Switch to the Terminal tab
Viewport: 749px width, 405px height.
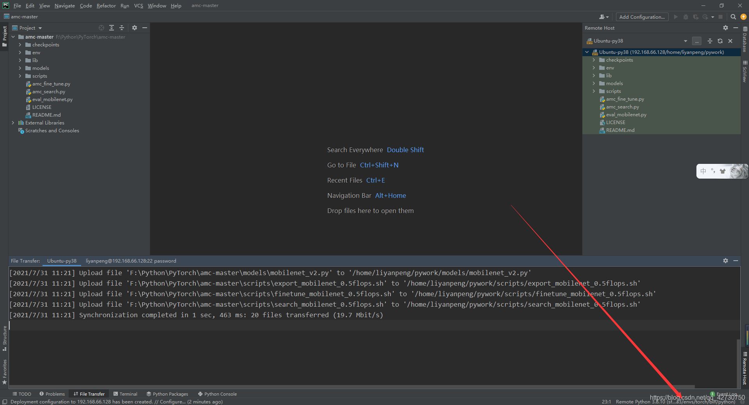pos(125,394)
